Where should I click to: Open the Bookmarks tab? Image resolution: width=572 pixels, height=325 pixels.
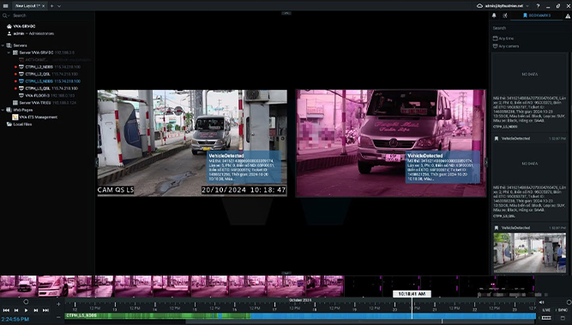pyautogui.click(x=537, y=15)
